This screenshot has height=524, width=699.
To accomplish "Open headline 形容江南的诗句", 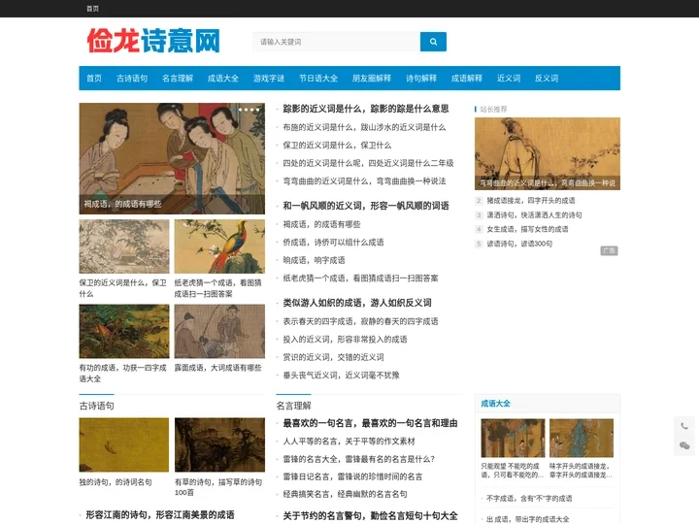I will pos(160,514).
